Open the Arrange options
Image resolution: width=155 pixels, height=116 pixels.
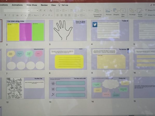tap(132, 12)
